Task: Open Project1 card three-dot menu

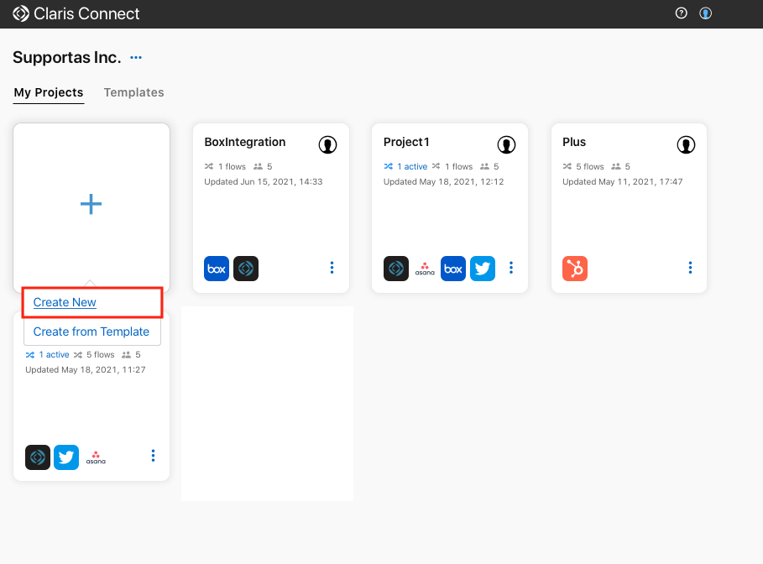Action: 511,268
